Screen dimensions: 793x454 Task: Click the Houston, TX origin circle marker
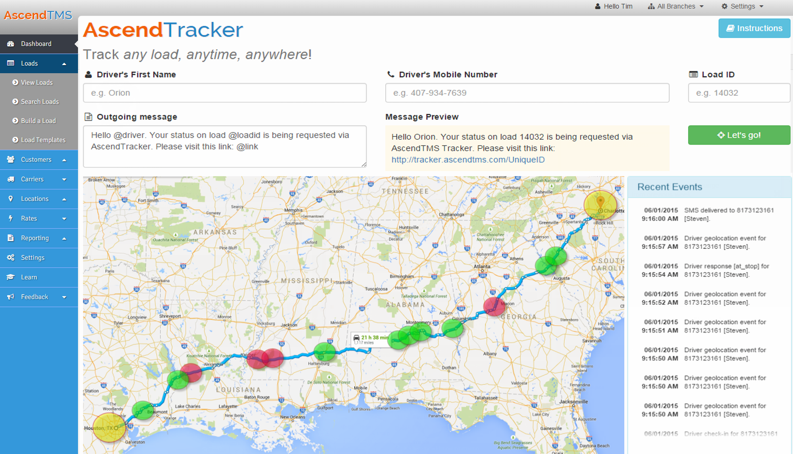(110, 428)
